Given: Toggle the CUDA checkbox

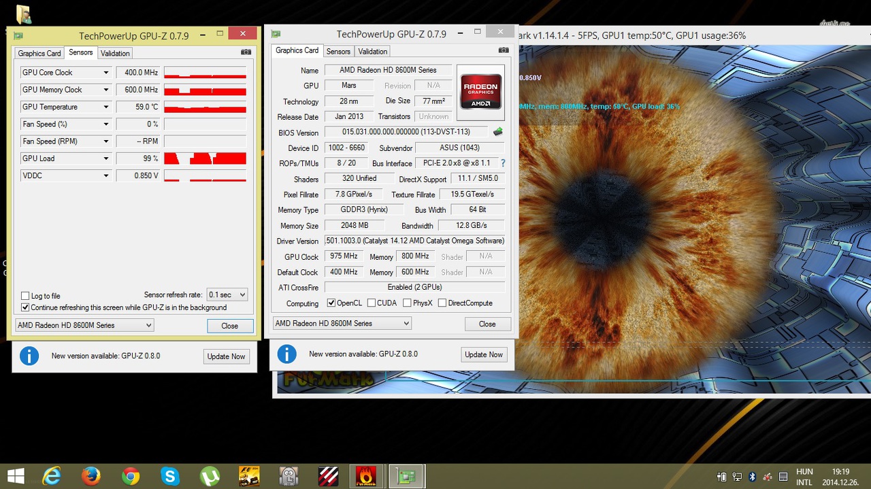Looking at the screenshot, I should 372,303.
